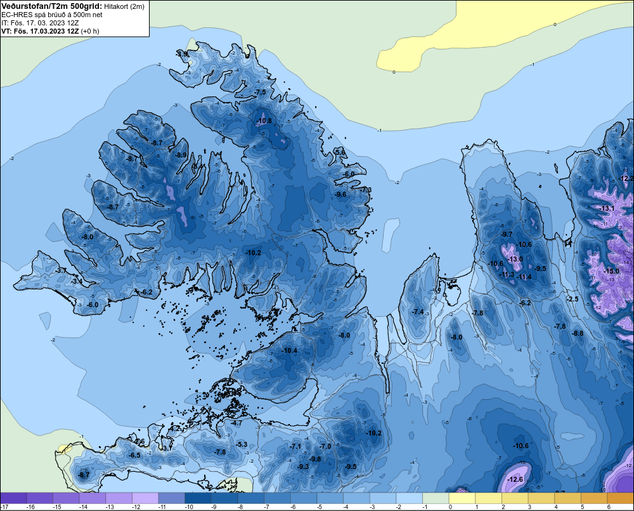Click the temperature value -8.8 on the map
Viewport: 634px width, 511px height.
(578, 333)
